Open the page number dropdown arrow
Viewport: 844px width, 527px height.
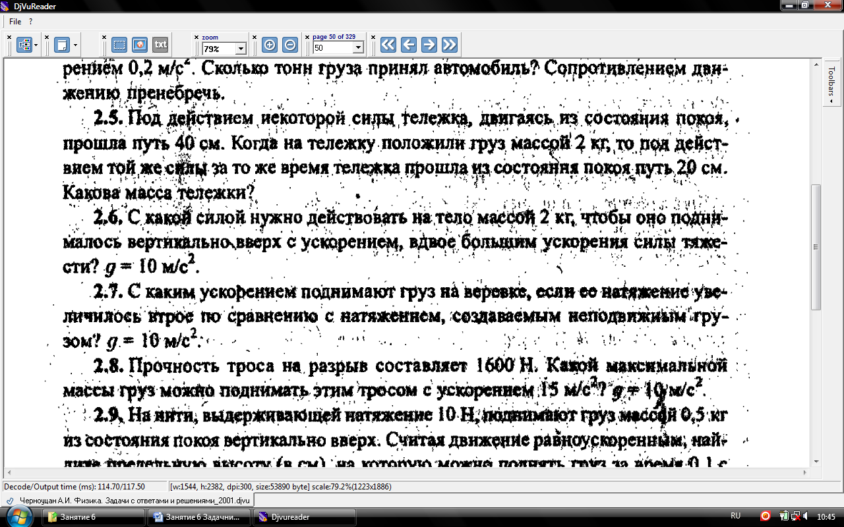359,48
